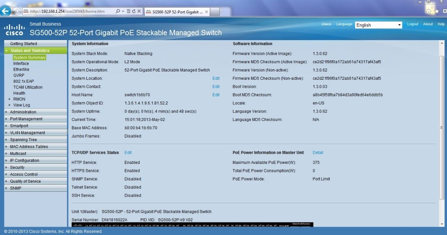Open the SNMP menu
This screenshot has width=447, height=235.
(x=35, y=188)
